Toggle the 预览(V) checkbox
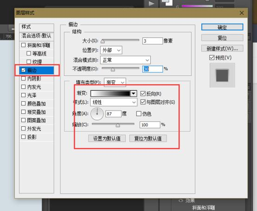257x211 pixels. click(212, 57)
